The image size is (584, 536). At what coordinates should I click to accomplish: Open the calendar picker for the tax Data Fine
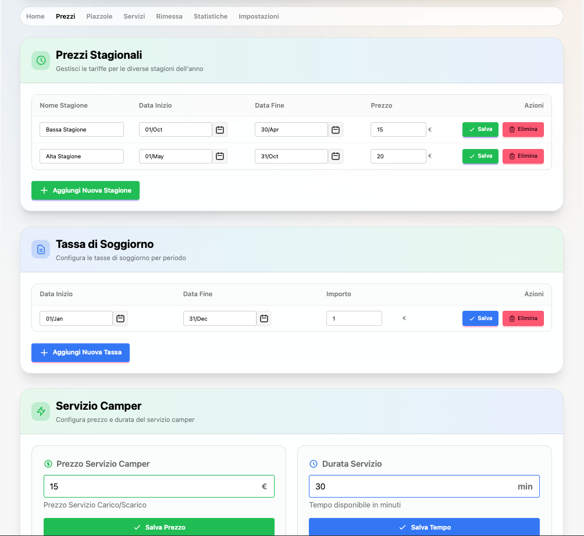263,318
